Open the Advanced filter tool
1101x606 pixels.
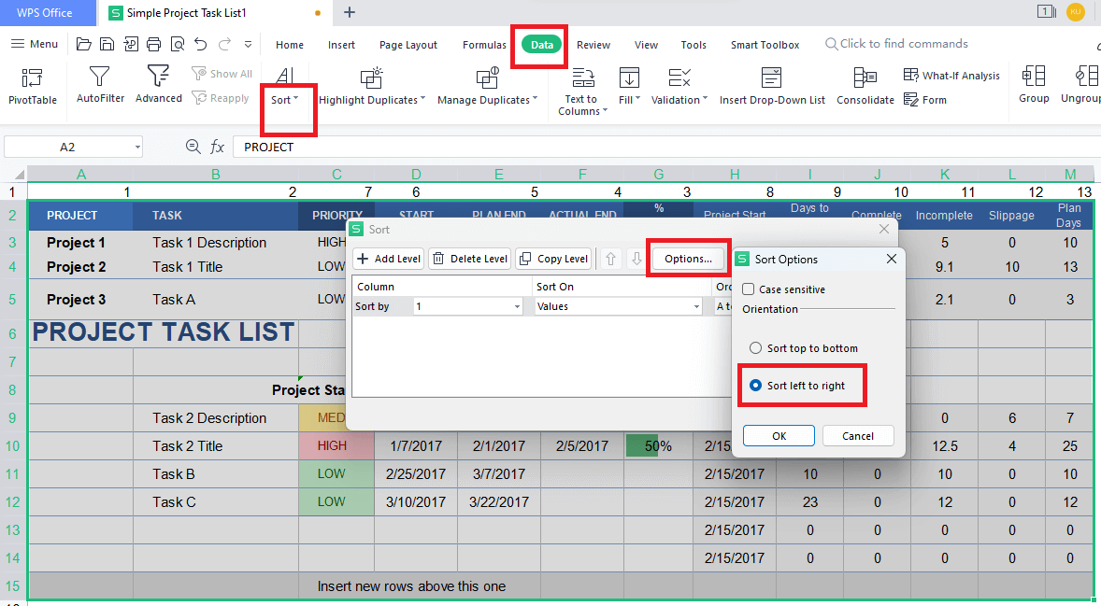point(159,77)
